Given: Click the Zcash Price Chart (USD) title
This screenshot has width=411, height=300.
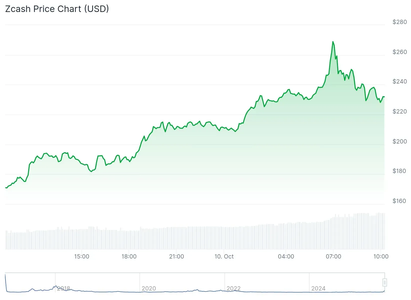Looking at the screenshot, I should coord(57,9).
